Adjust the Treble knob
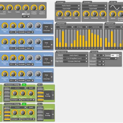123x123 pixels. click(18, 8)
